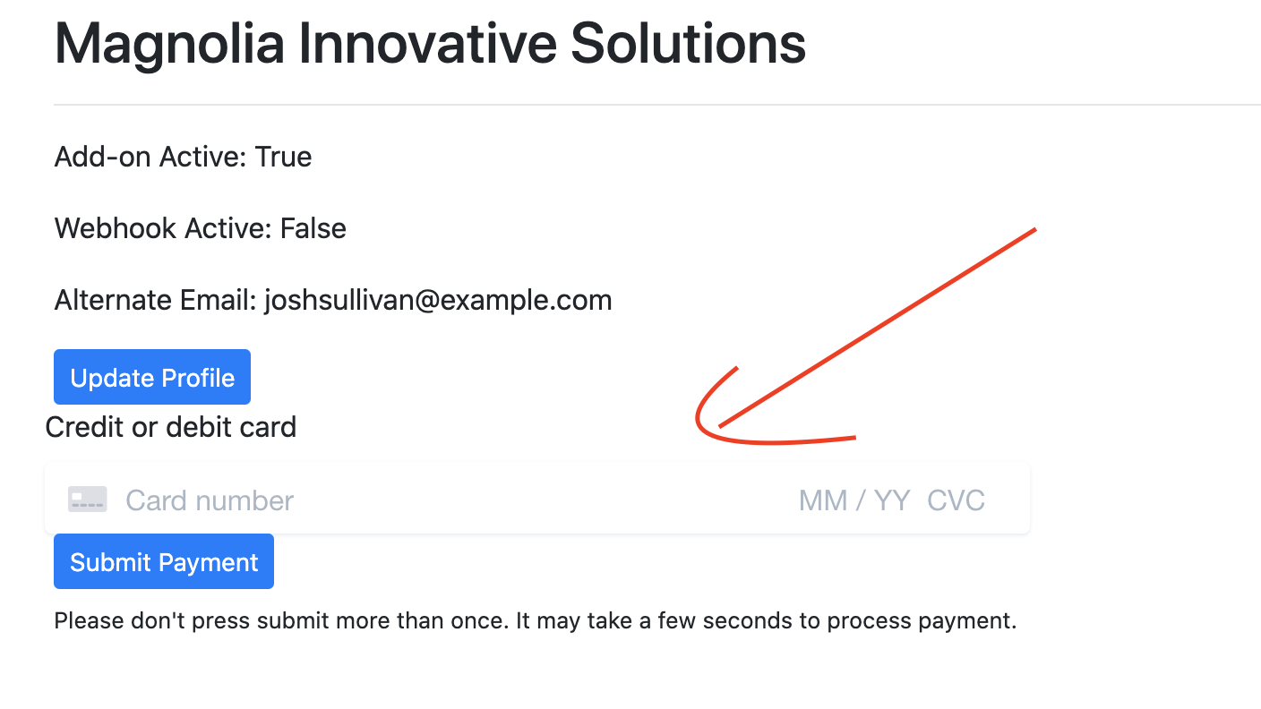This screenshot has width=1261, height=709.
Task: Click the pointed tip of the red arrow
Action: tap(719, 427)
